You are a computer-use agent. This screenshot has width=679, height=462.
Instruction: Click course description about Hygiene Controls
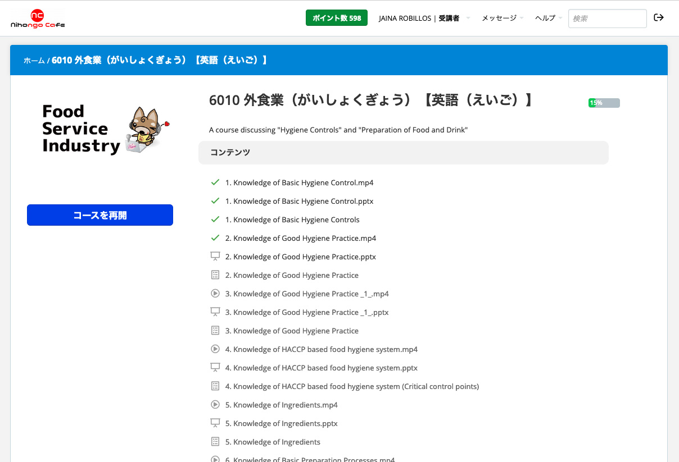click(338, 130)
